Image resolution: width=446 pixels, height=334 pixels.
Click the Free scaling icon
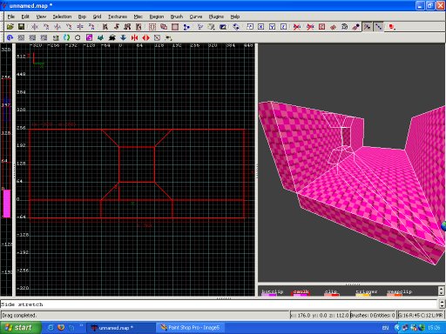[x=250, y=27]
